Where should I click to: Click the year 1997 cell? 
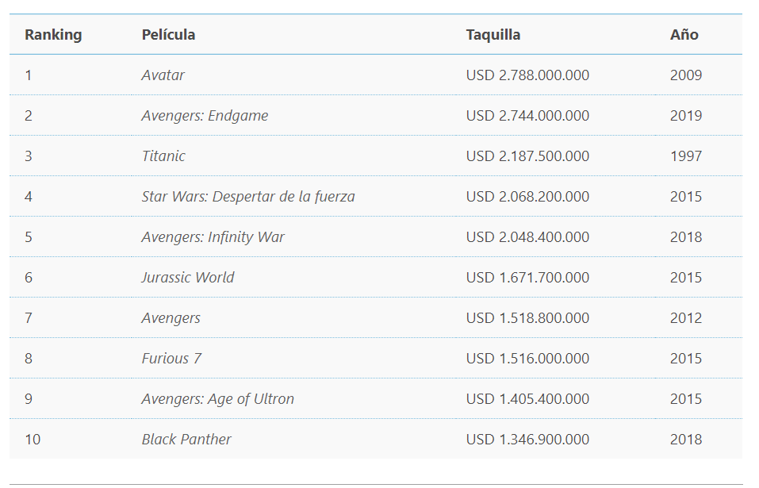pyautogui.click(x=685, y=156)
